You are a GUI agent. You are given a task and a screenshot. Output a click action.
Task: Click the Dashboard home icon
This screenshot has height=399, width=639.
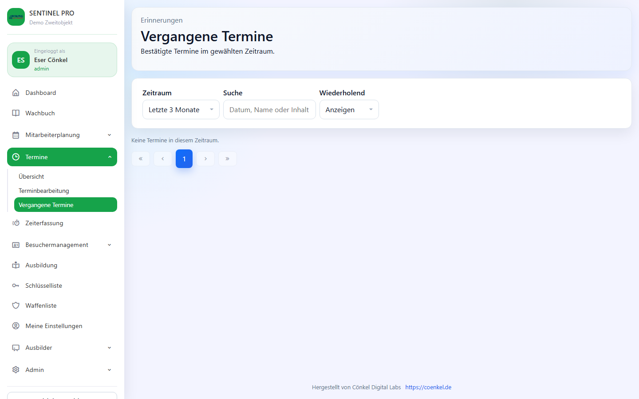(x=16, y=93)
